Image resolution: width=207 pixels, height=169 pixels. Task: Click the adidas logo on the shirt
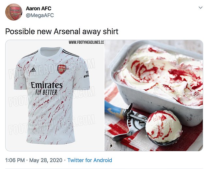coord(32,70)
